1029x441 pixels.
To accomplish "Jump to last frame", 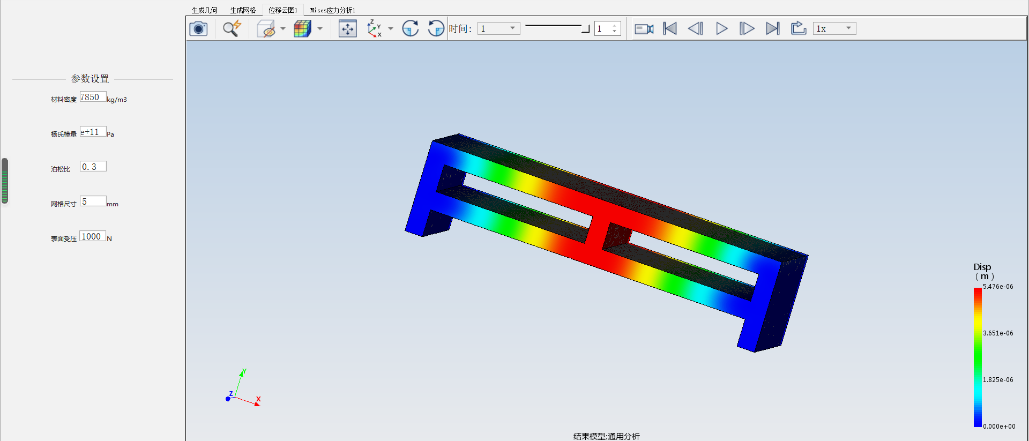I will [773, 28].
